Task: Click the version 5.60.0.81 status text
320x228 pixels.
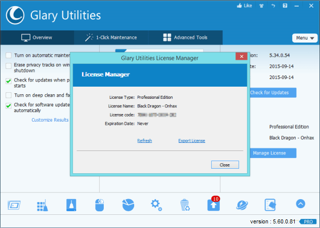Action: (x=272, y=222)
